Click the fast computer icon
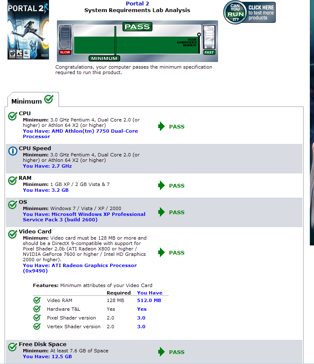Screen dimensions: 314x364 point(209,37)
